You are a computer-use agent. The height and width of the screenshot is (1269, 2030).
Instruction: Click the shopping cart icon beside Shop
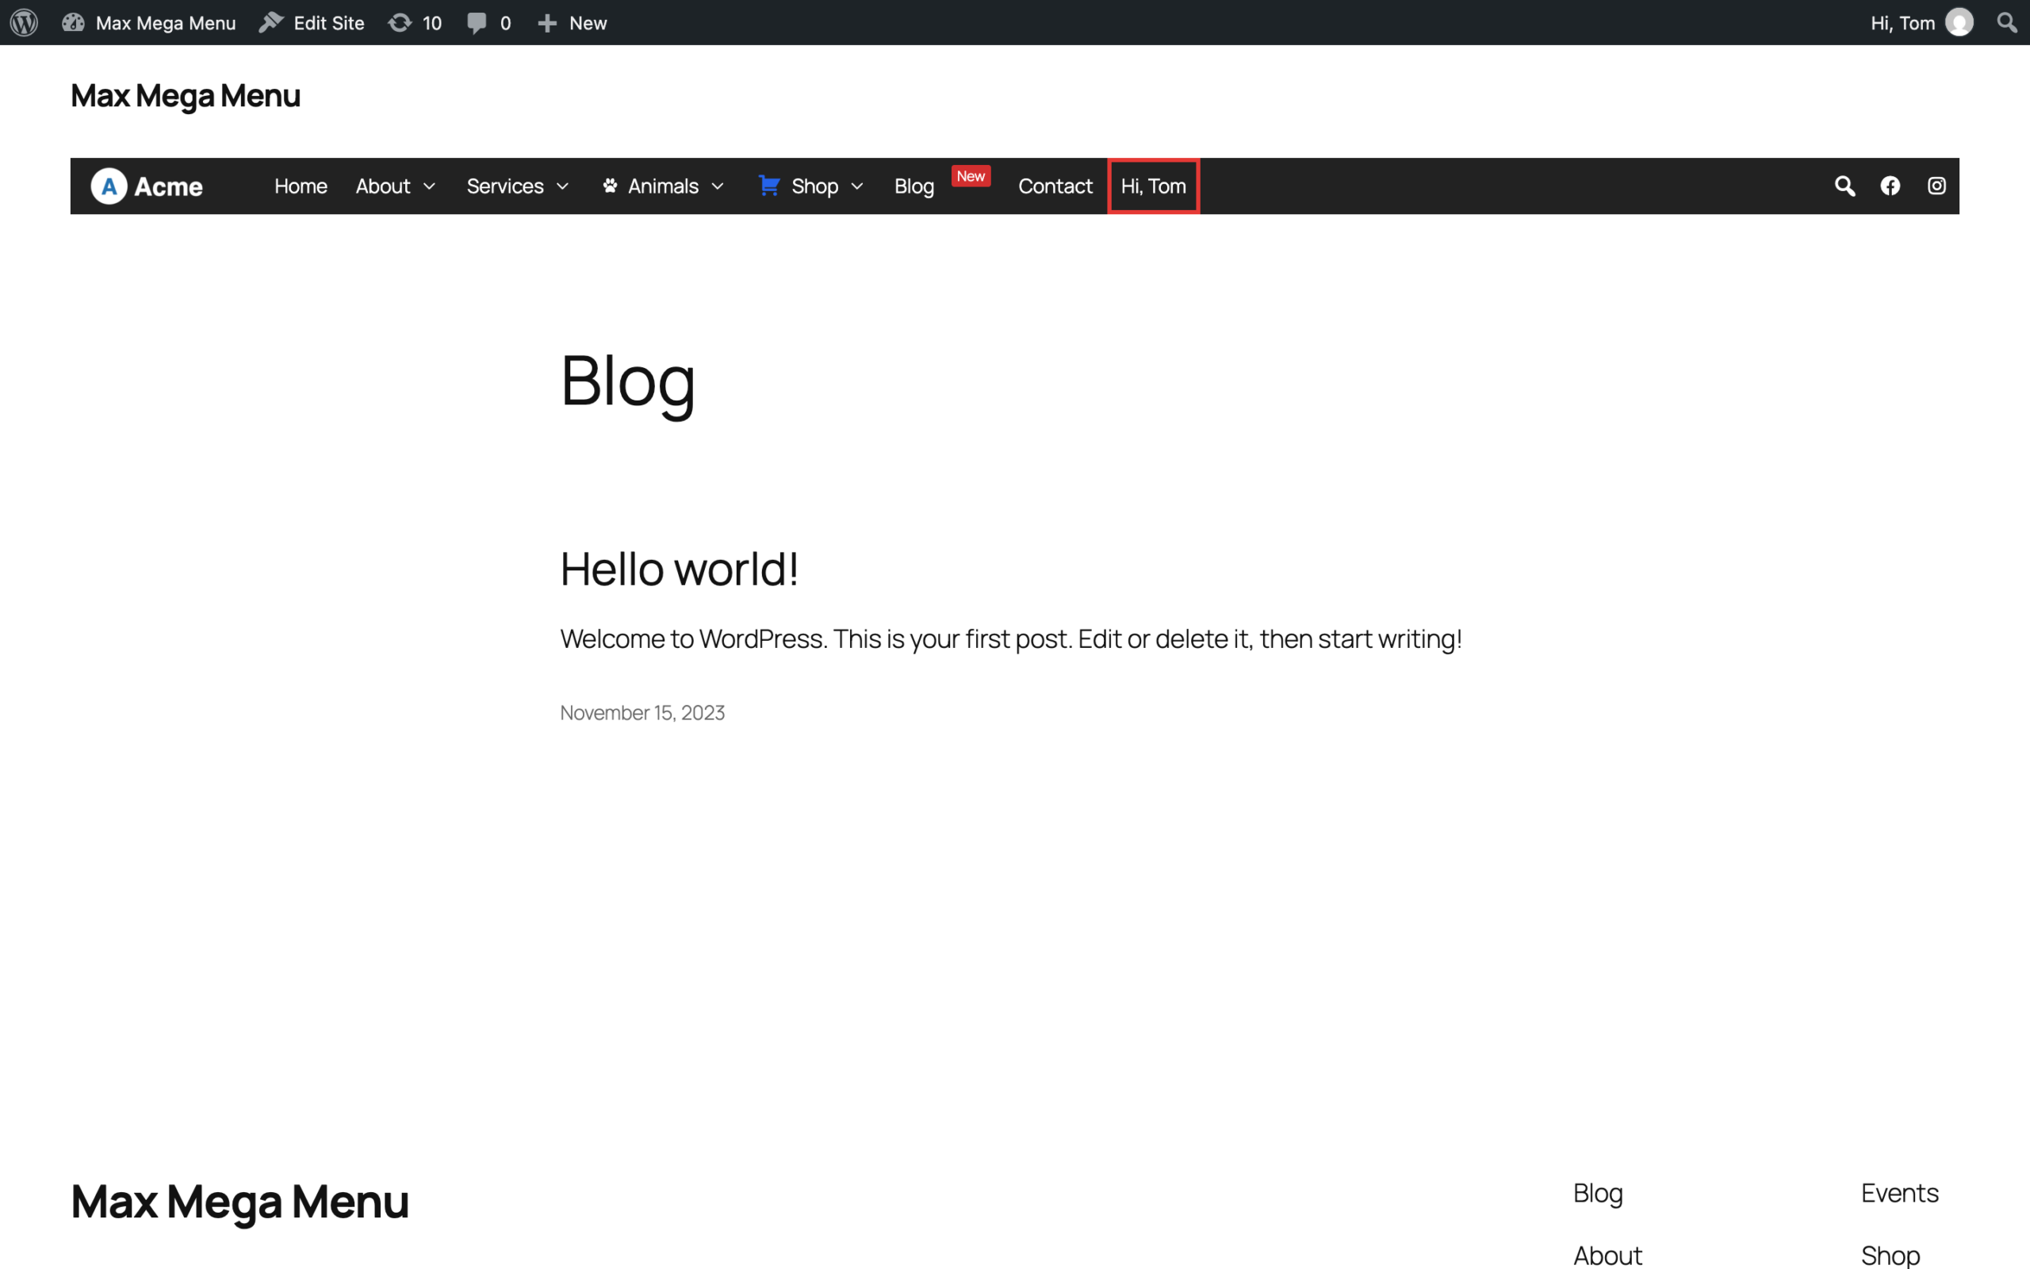(769, 185)
